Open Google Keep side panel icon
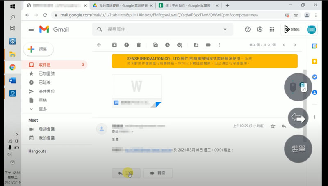Screen dimensions: 328x186 coord(314,61)
